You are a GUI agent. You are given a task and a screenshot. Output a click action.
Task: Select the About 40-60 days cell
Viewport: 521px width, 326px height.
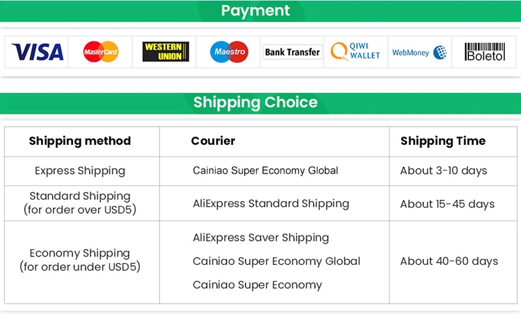pos(449,261)
